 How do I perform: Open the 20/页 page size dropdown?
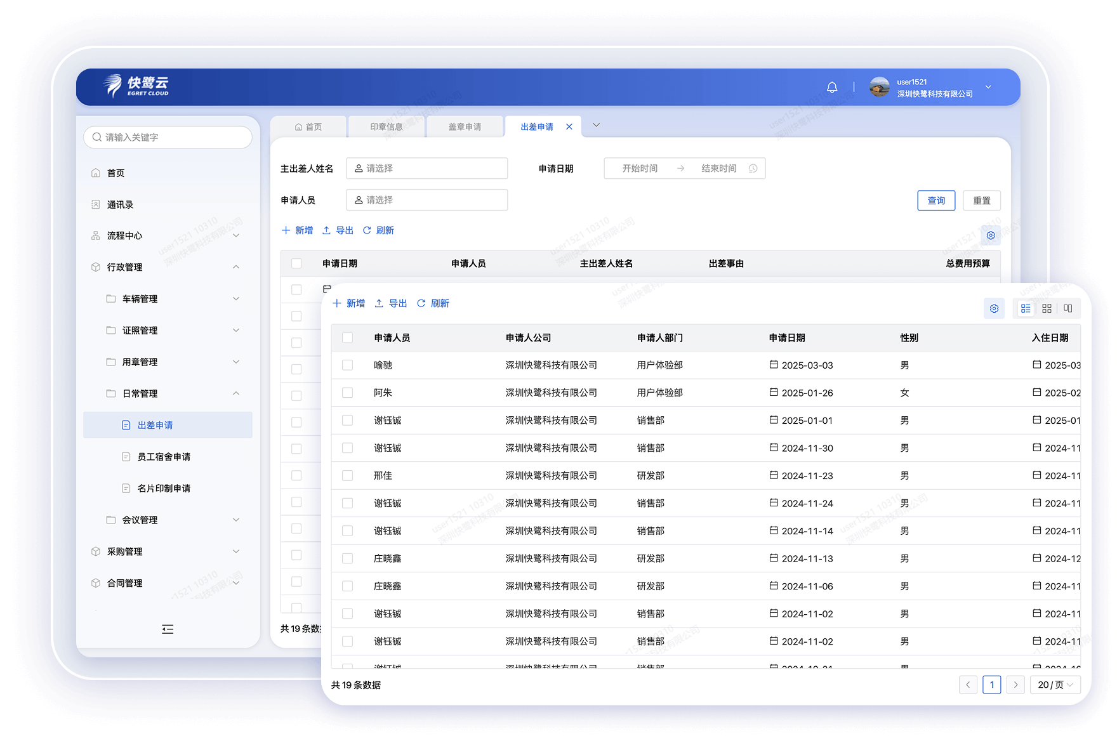point(1055,685)
